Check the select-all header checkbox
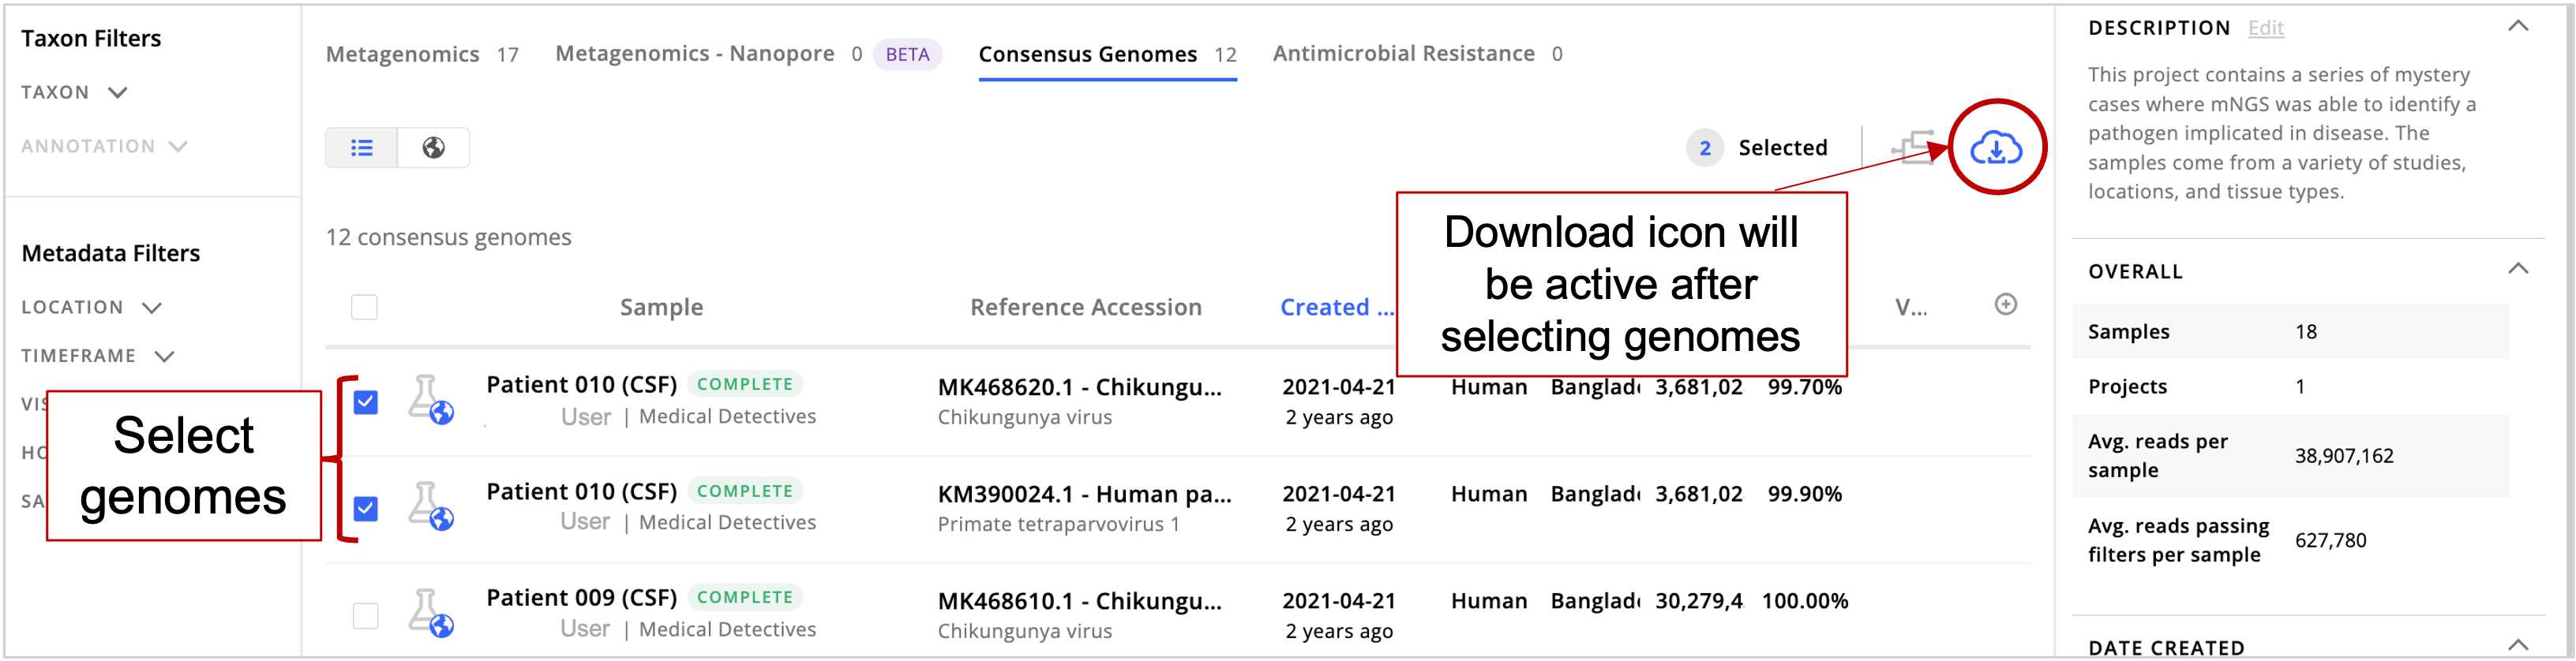The height and width of the screenshot is (661, 2576). click(x=364, y=307)
